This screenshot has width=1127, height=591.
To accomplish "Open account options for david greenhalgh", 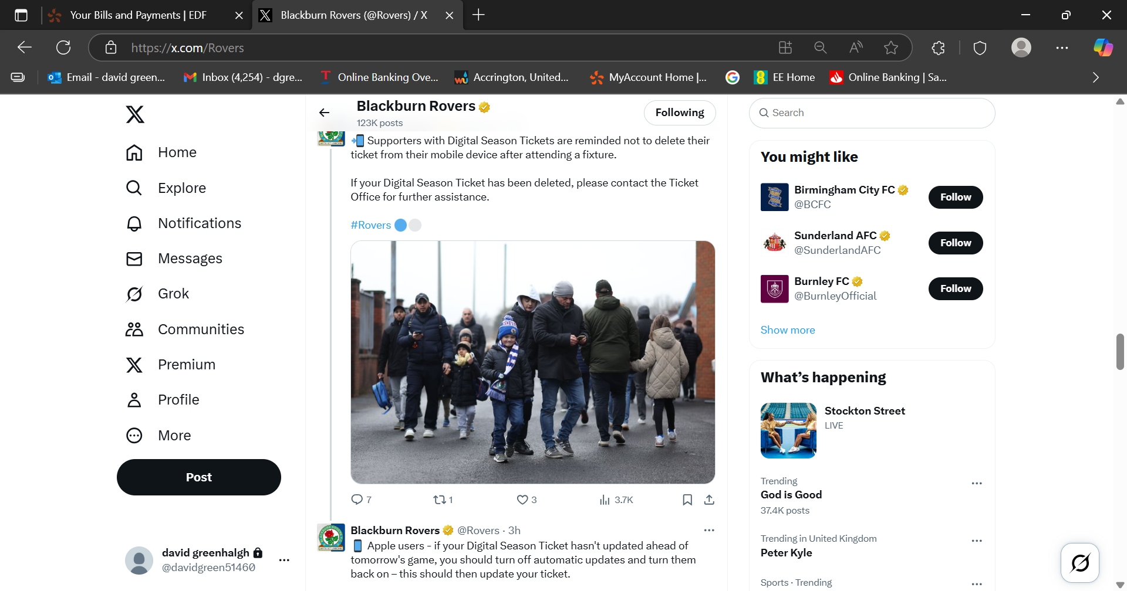I will point(284,560).
